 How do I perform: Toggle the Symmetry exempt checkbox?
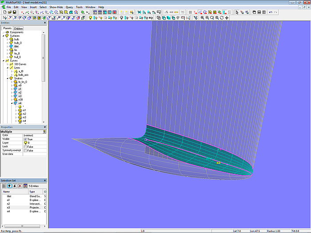(x=25, y=150)
